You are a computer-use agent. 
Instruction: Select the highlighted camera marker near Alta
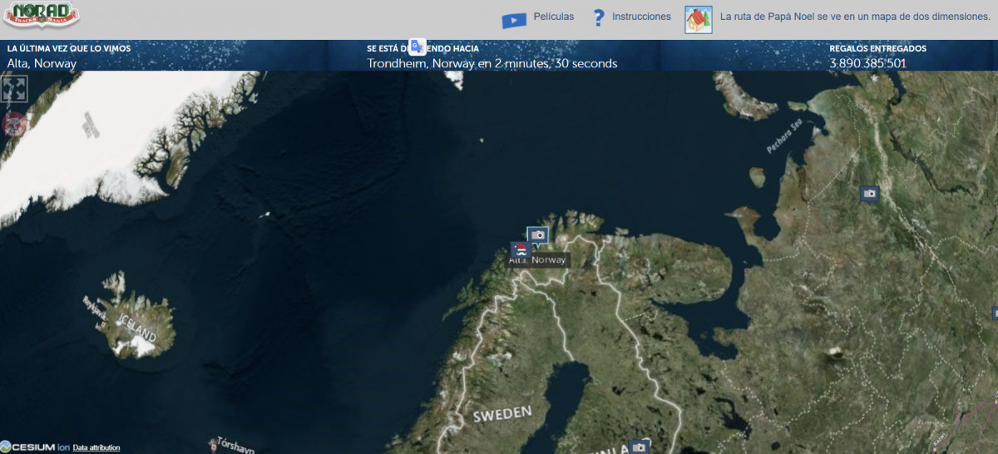537,235
